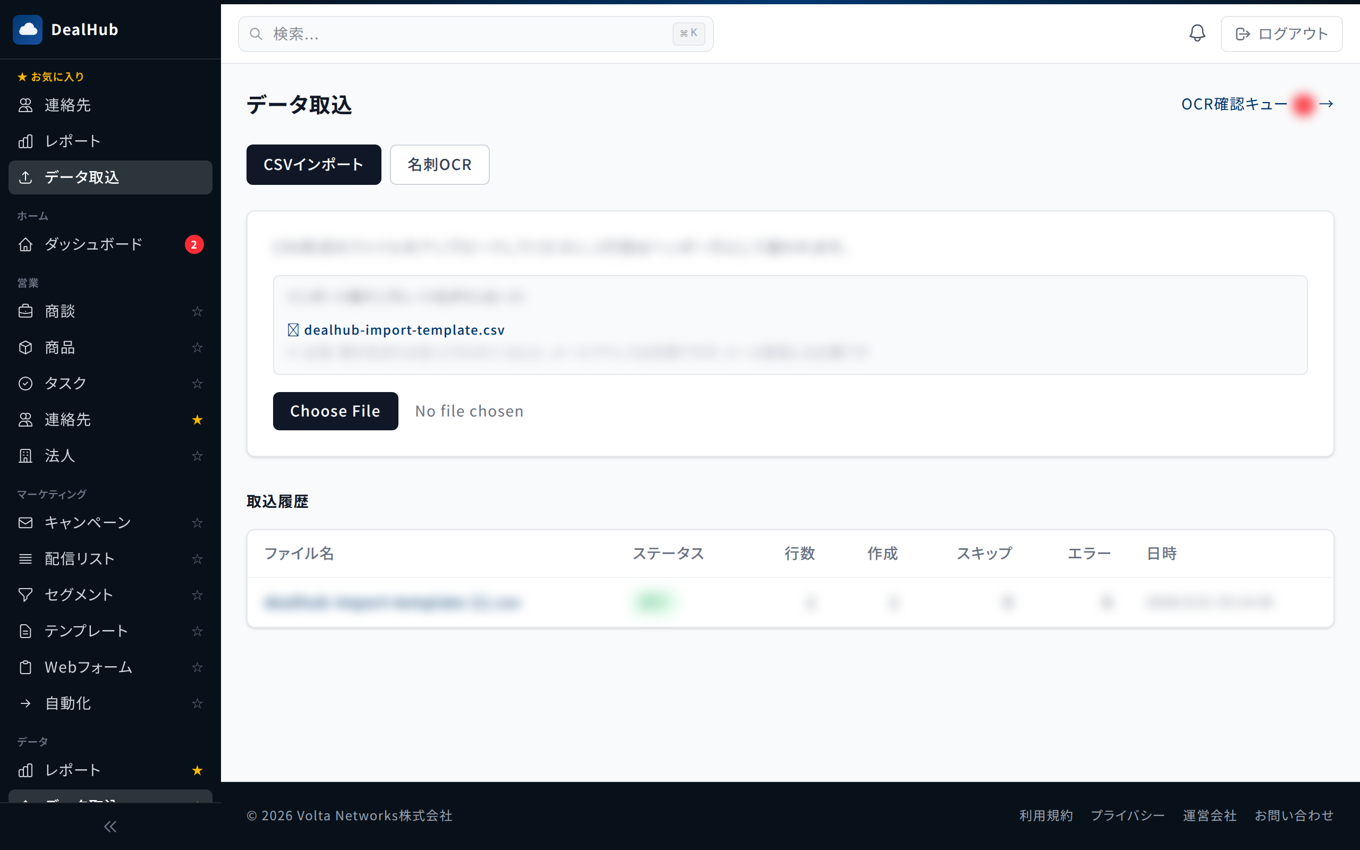Open 商品 in the sidebar

(59, 347)
